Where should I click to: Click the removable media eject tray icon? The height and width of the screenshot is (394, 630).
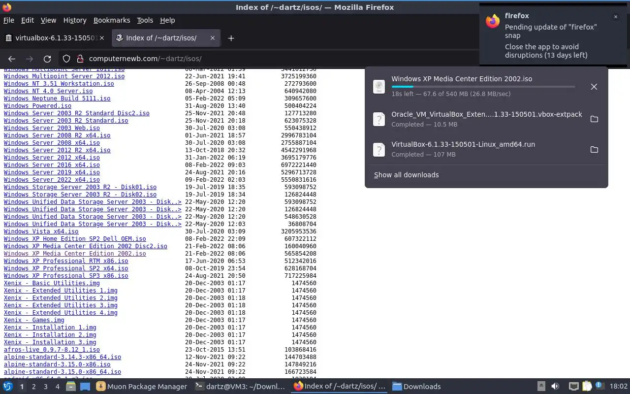click(541, 387)
